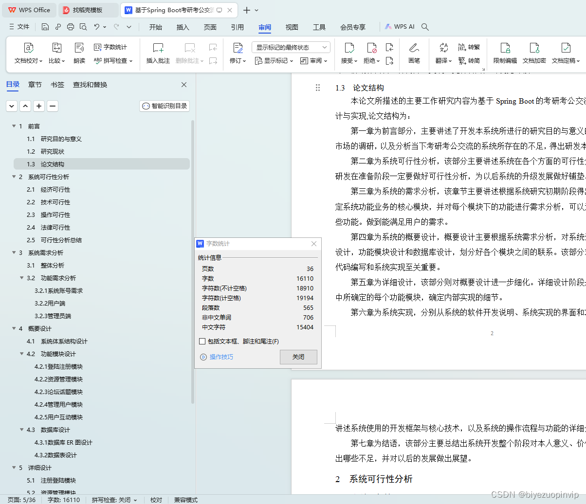
Task: Switch to the 插入 ribbon tab
Action: point(183,27)
